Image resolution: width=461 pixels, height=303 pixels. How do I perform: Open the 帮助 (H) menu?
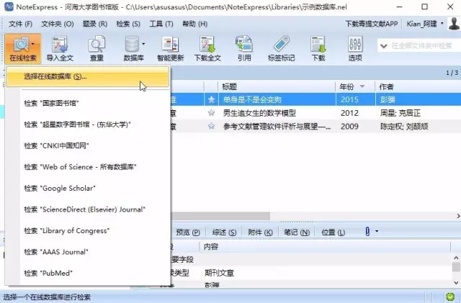point(194,24)
